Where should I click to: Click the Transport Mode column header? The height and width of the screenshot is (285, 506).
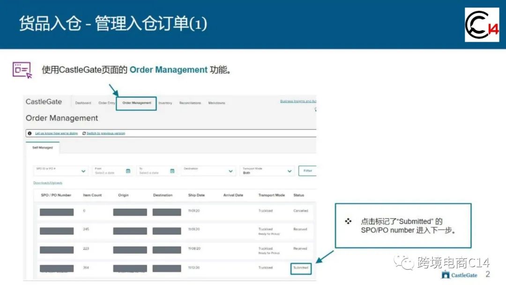271,195
